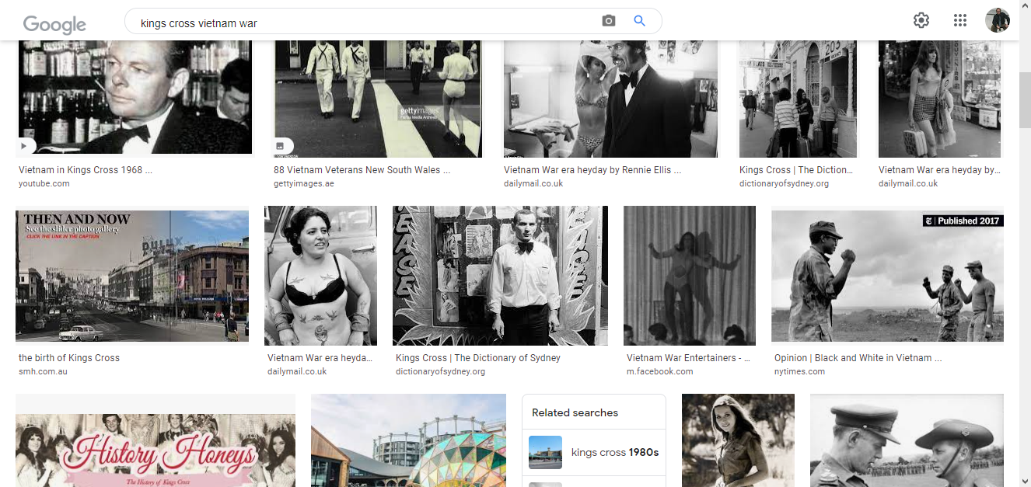The height and width of the screenshot is (487, 1031).
Task: Click the Google logo
Action: pos(54,23)
